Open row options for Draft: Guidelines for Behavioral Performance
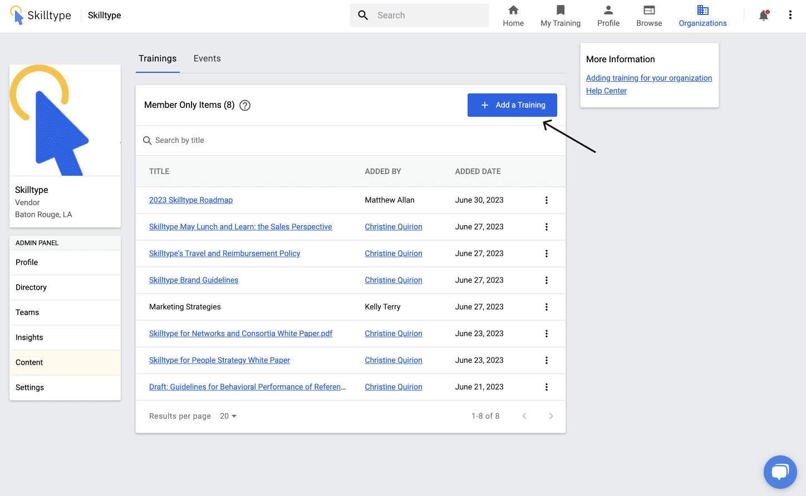Screen dimensions: 806x496 tap(547, 387)
